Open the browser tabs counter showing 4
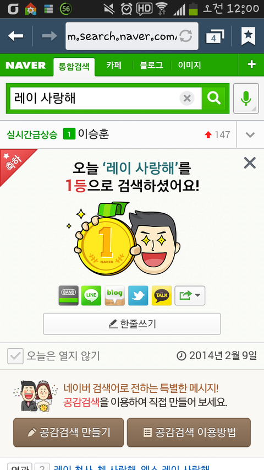This screenshot has width=264, height=470. [x=215, y=36]
